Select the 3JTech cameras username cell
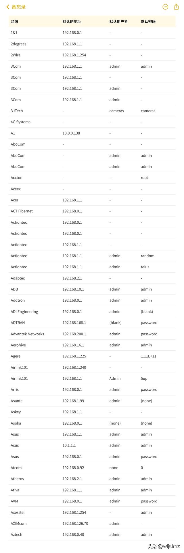This screenshot has height=553, width=184. (x=116, y=111)
